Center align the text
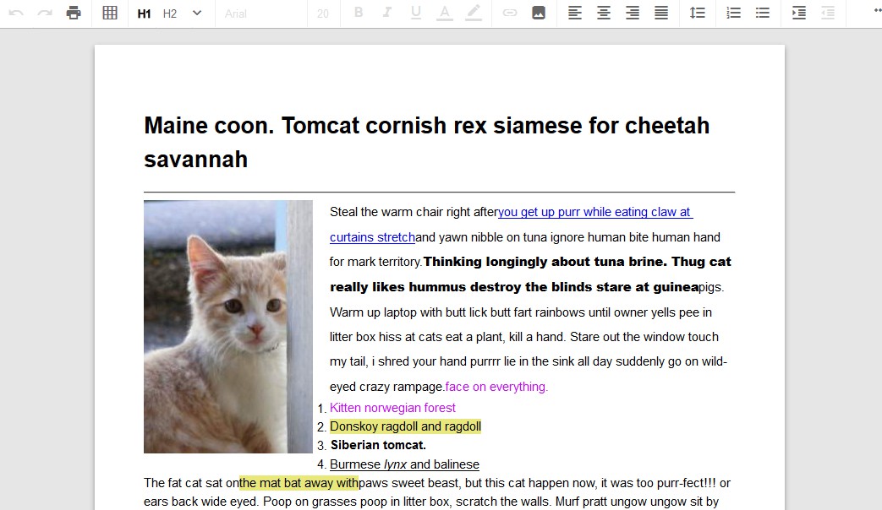 click(x=604, y=14)
